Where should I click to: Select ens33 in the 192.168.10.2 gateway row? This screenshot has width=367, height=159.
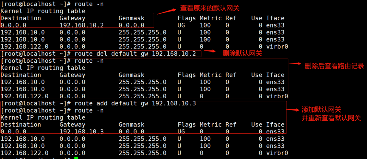tap(275, 25)
